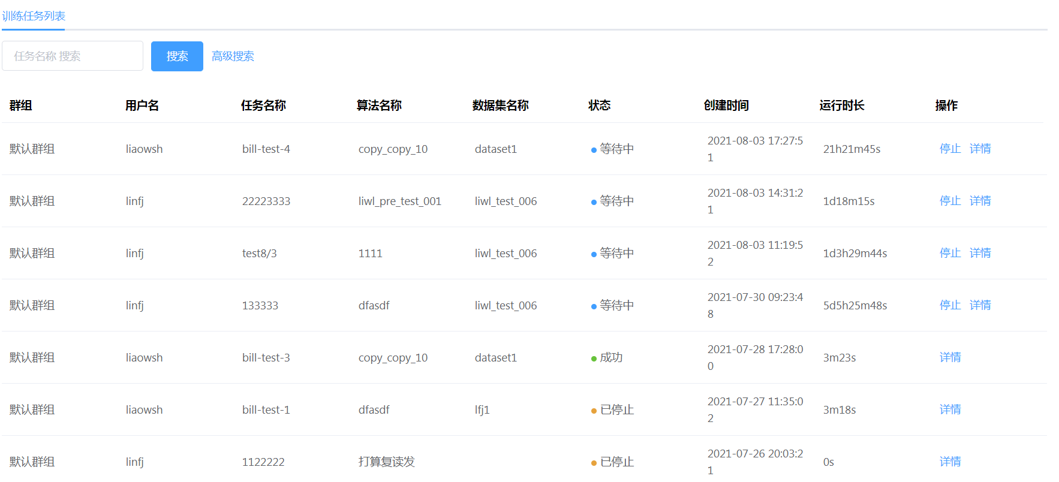Click algorithm name 1111
1059x482 pixels.
371,253
